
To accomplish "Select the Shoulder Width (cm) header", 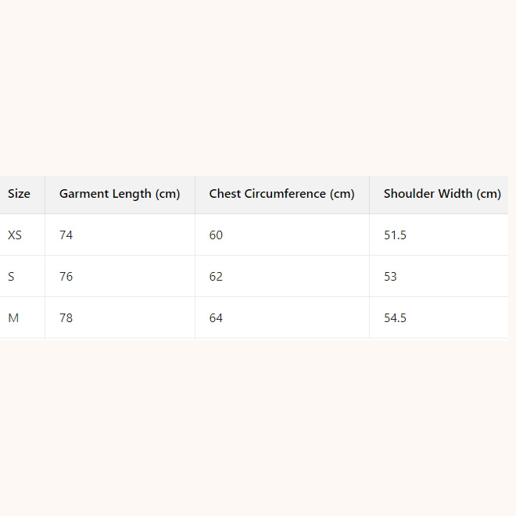I will pyautogui.click(x=442, y=194).
